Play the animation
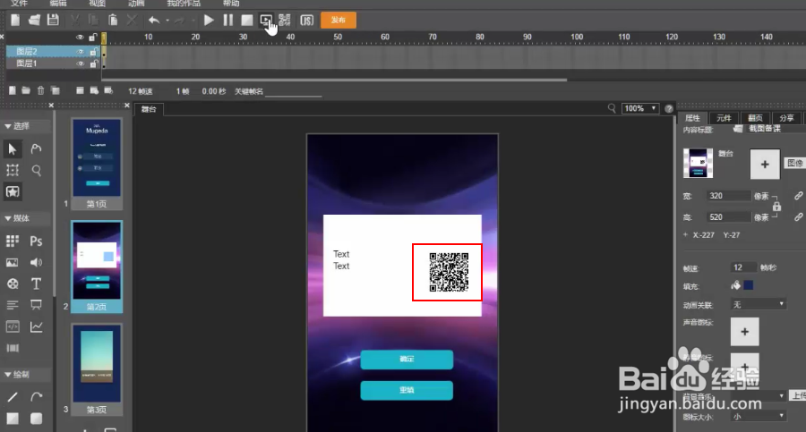 (209, 20)
